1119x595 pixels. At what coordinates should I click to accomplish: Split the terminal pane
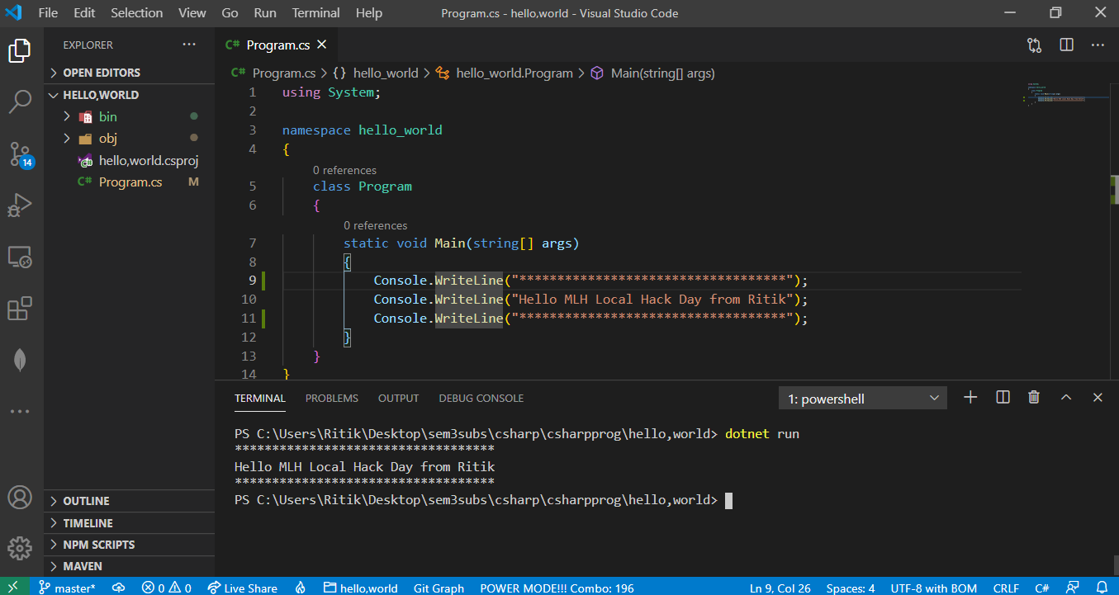(1003, 397)
